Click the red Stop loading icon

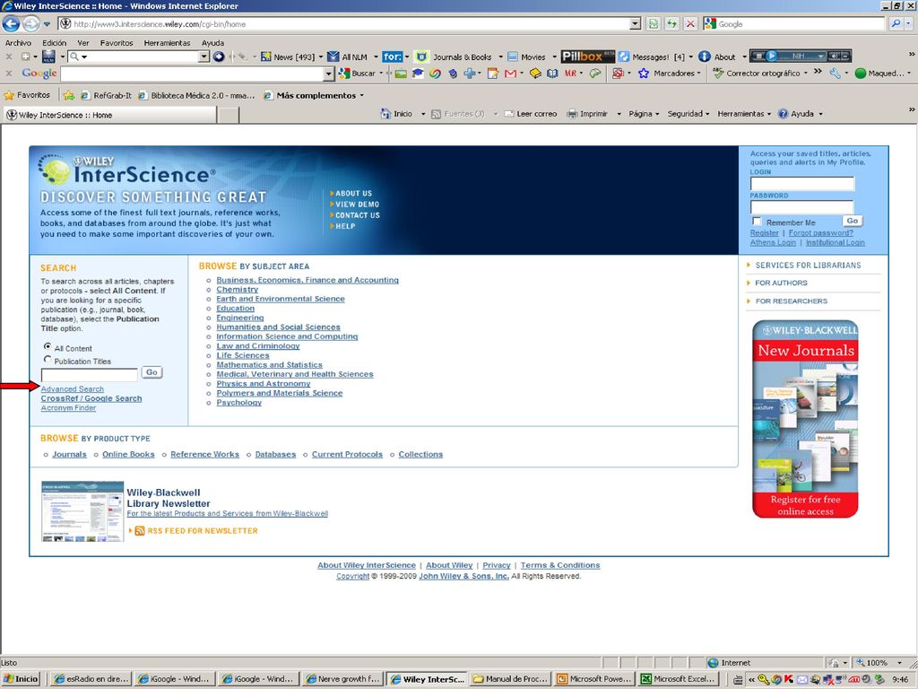[x=690, y=24]
